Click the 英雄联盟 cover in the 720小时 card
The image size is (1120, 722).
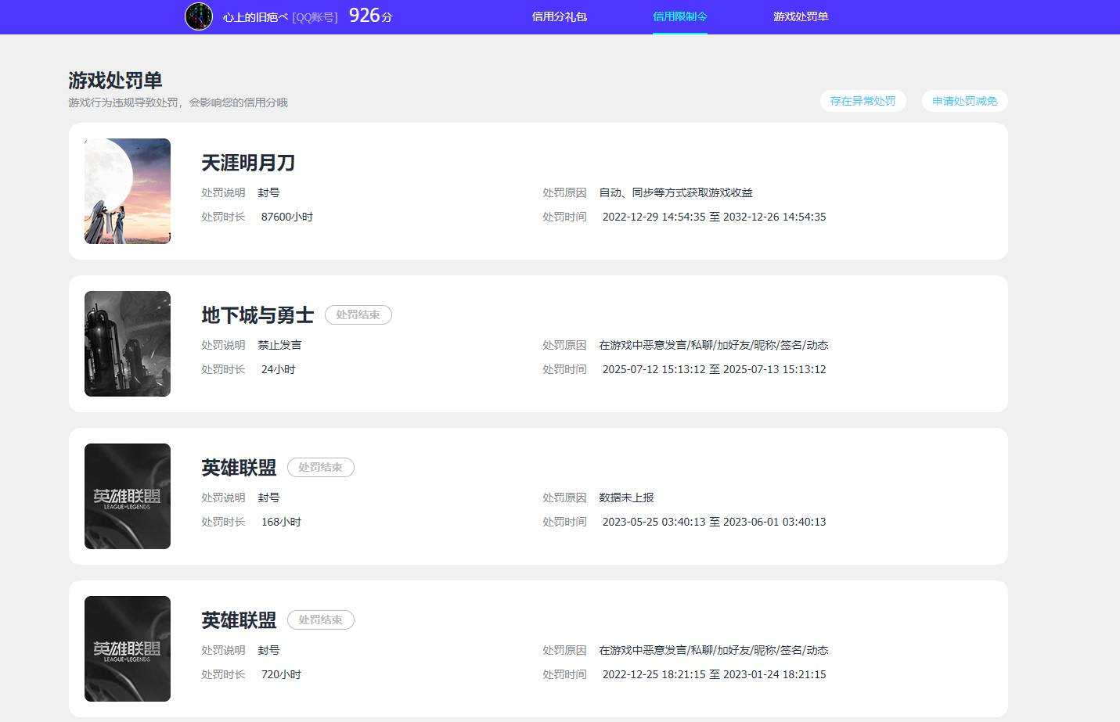128,648
